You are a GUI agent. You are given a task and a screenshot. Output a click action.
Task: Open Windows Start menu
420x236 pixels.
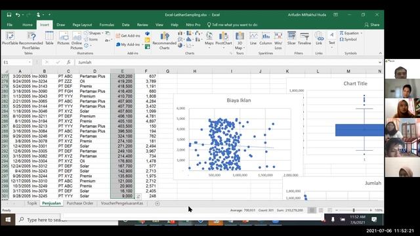pyautogui.click(x=8, y=220)
